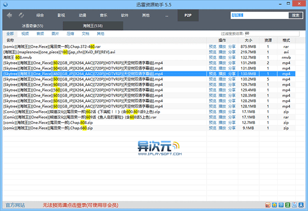The height and width of the screenshot is (211, 308).
Task: Click 分享 for Skytree [603] mp4 row
Action: [x=232, y=106]
